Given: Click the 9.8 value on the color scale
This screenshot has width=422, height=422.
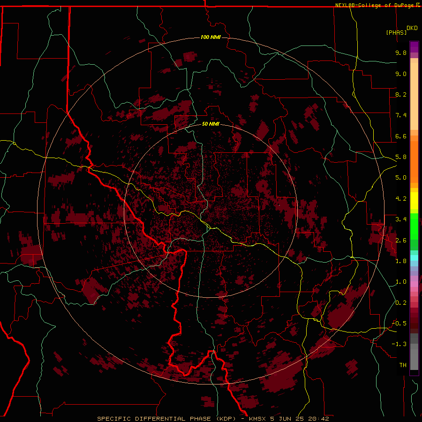Looking at the screenshot, I should [401, 53].
